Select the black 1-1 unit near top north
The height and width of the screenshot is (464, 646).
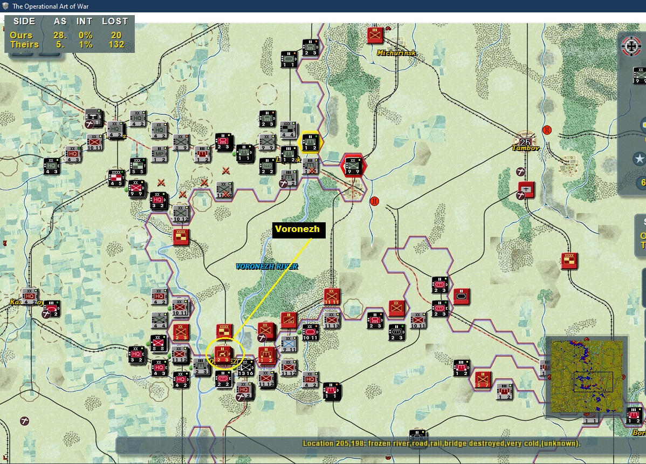point(289,59)
